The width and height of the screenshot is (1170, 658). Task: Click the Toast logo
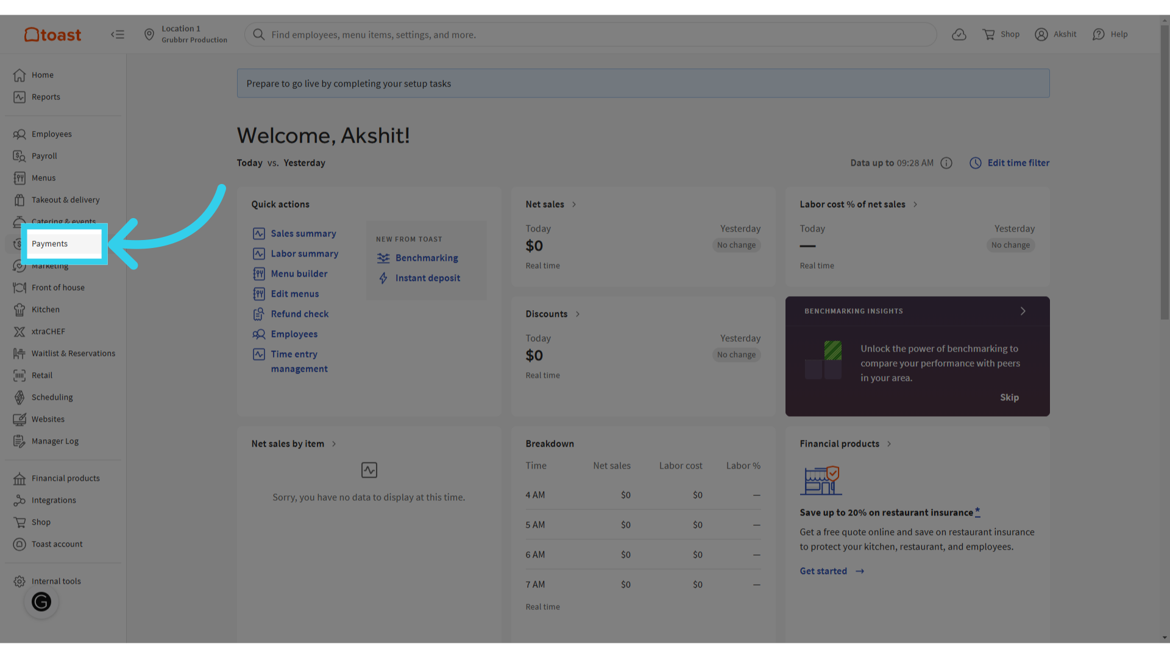[52, 35]
